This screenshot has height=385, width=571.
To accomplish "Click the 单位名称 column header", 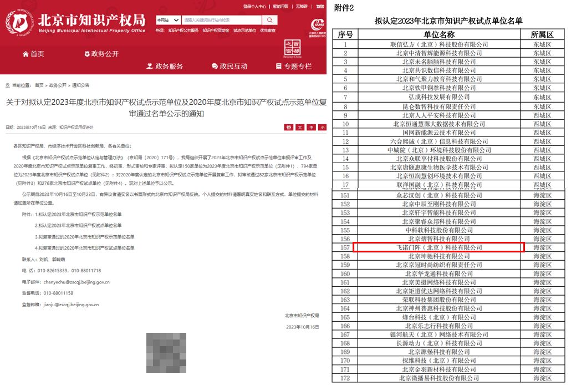I will [439, 34].
